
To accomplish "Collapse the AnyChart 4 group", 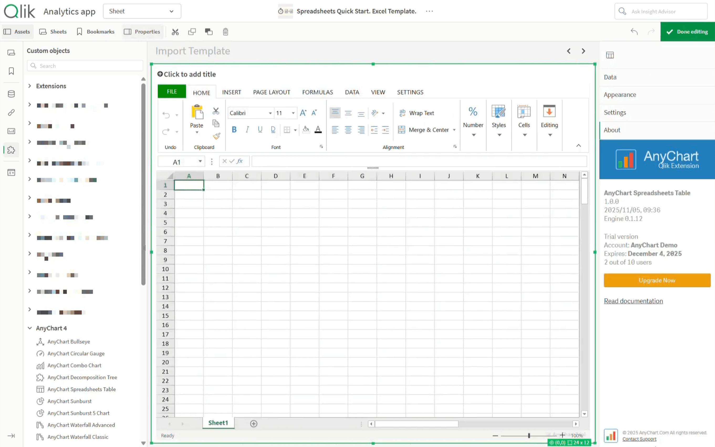I will (x=30, y=328).
